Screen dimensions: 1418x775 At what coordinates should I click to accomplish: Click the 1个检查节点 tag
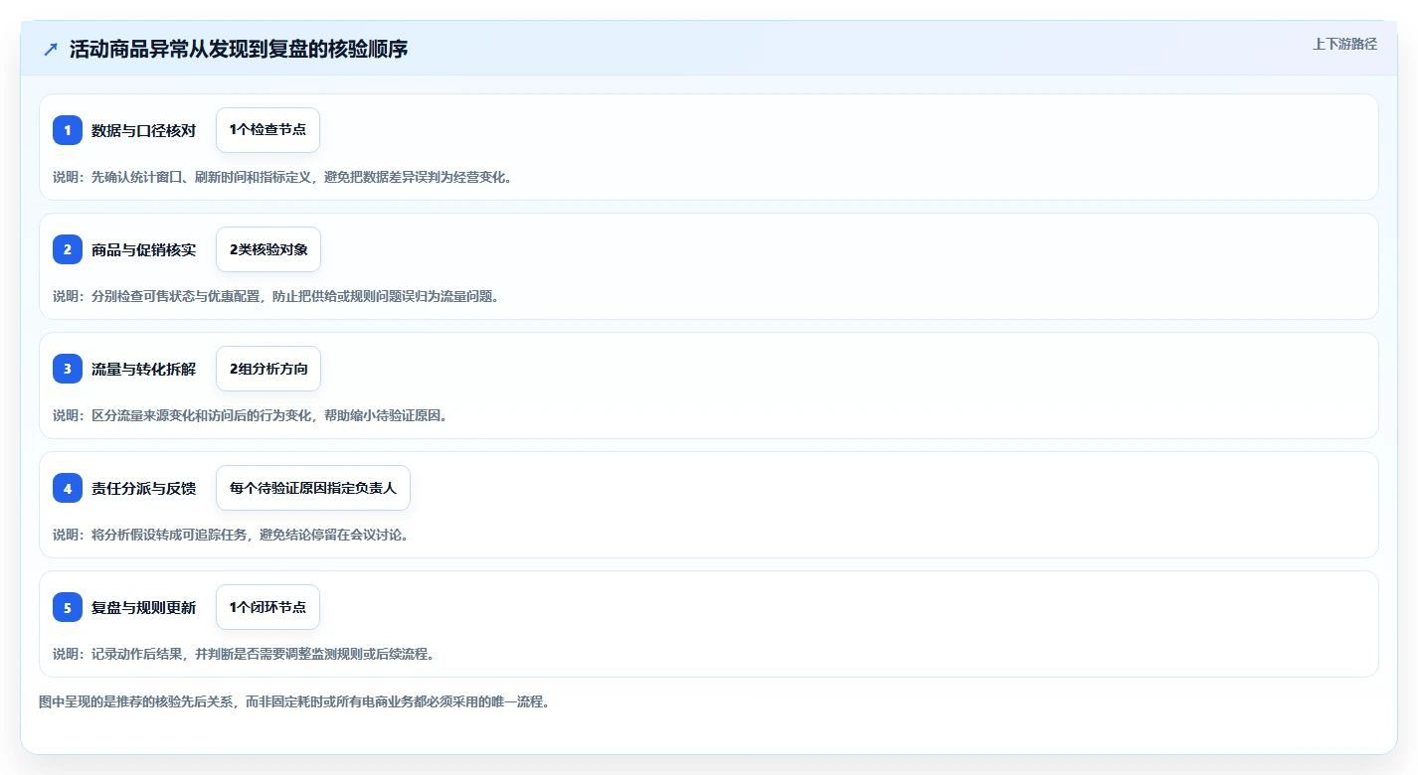267,130
